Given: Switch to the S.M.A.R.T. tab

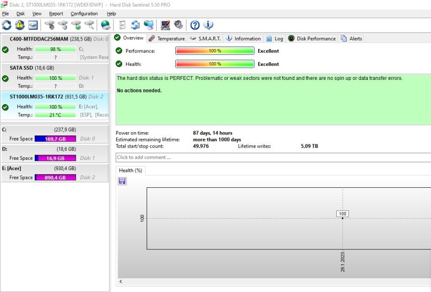Looking at the screenshot, I should [x=205, y=38].
